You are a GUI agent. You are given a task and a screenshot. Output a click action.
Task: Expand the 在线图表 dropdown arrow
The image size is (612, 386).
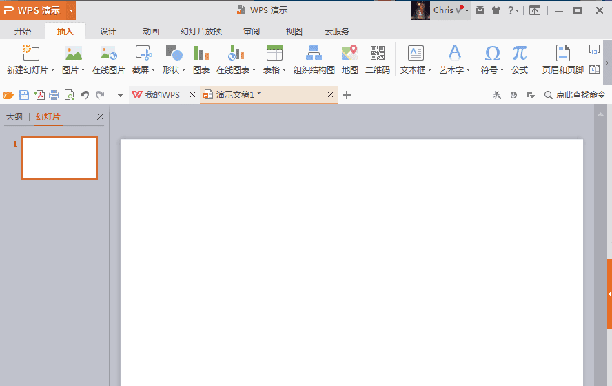(x=254, y=70)
